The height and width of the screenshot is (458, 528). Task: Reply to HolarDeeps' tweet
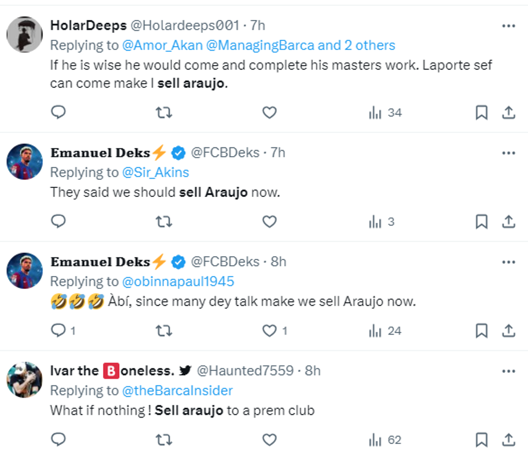(58, 112)
